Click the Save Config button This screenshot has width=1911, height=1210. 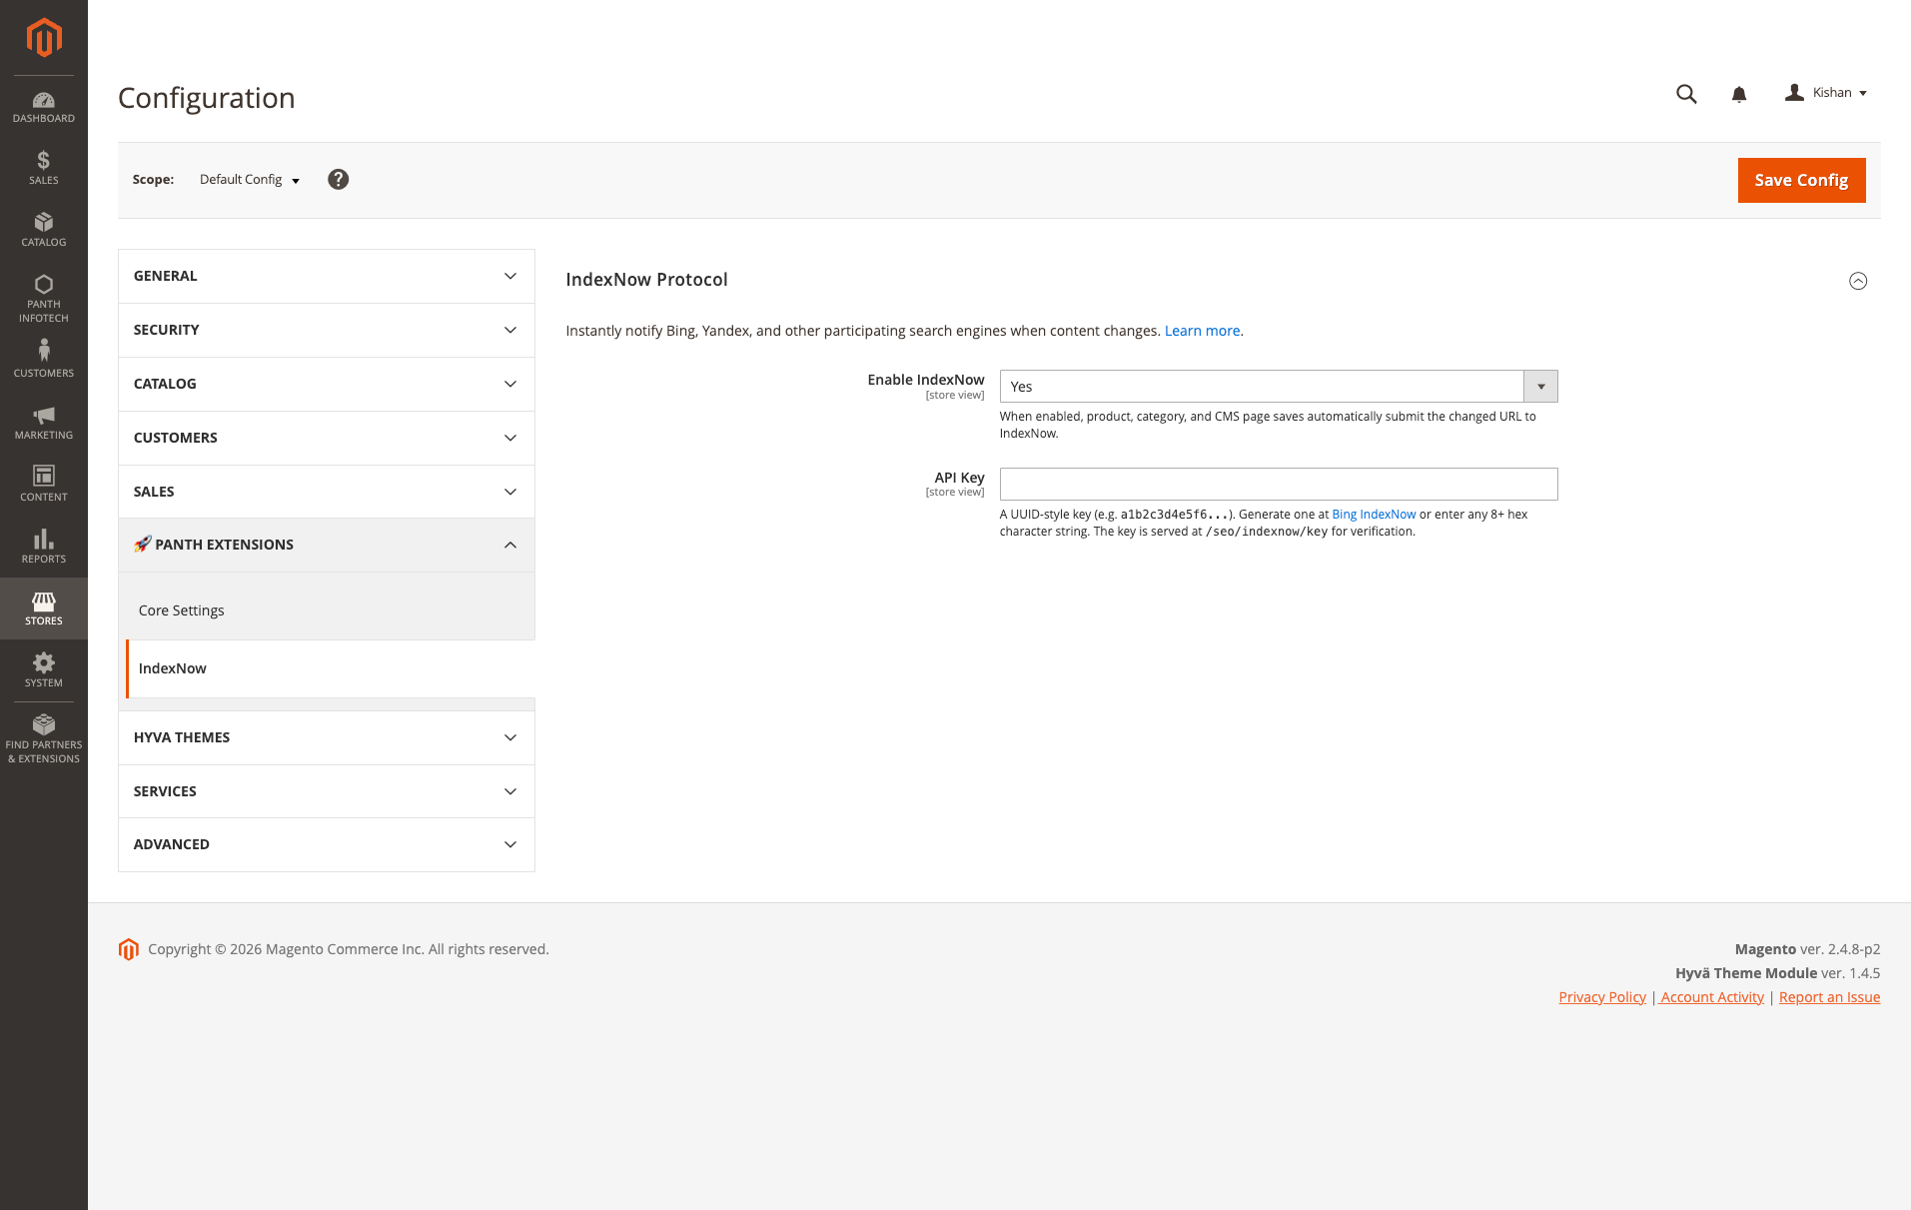pos(1801,180)
